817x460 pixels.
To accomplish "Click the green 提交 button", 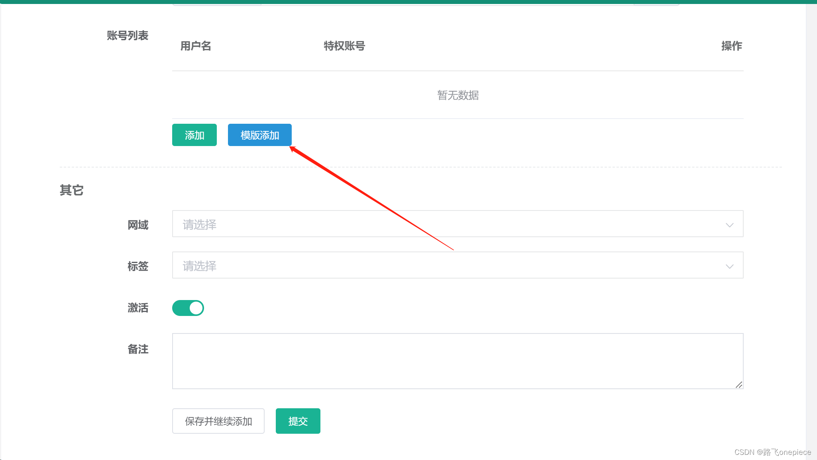I will [x=298, y=421].
